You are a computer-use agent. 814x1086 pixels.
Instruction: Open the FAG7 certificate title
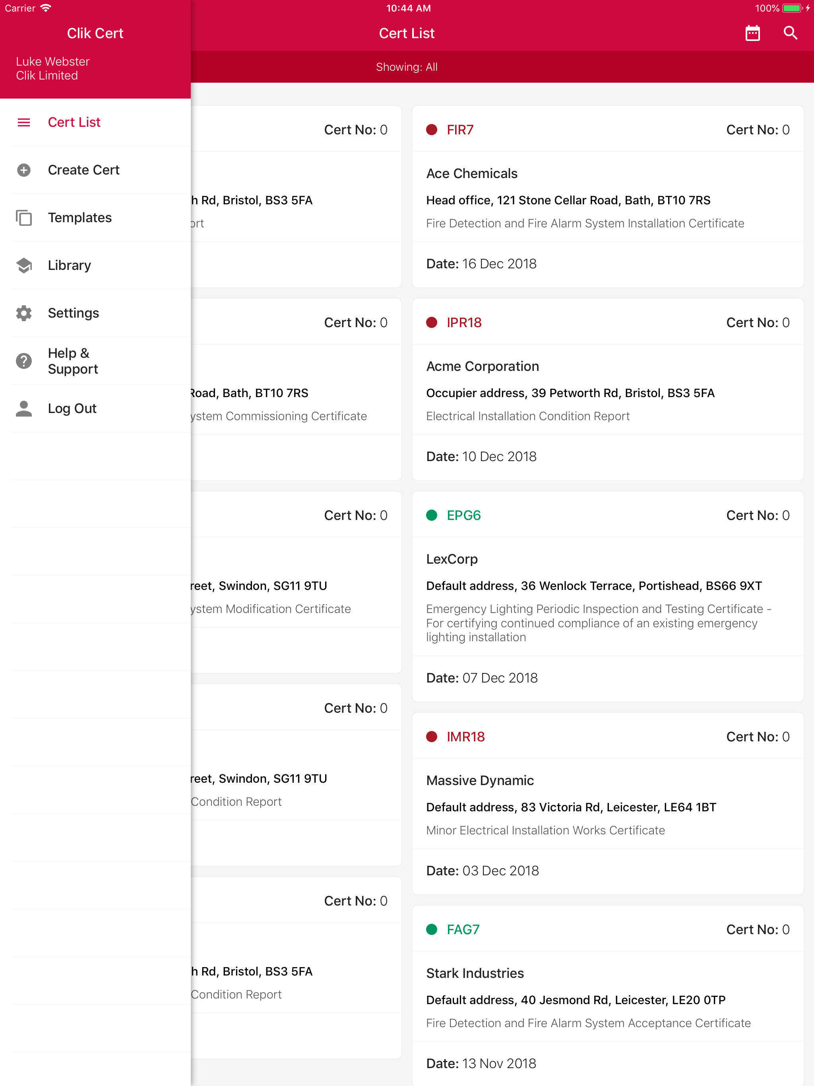(x=463, y=929)
